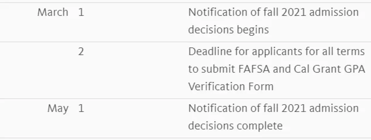The image size is (371, 140).
Task: Click "decisions" in the May 1 entry
Action: 211,126
